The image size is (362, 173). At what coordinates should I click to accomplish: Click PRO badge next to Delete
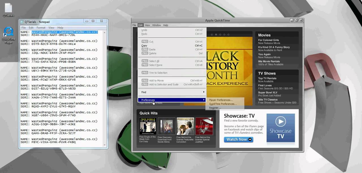(145, 53)
